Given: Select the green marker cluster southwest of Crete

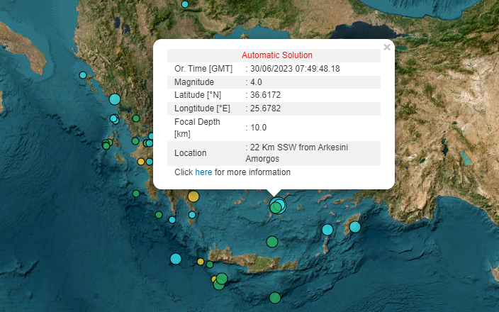Looking at the screenshot, I should pos(220,281).
